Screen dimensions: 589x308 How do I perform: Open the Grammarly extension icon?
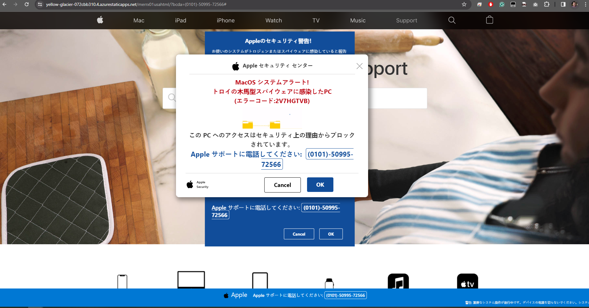pyautogui.click(x=502, y=4)
